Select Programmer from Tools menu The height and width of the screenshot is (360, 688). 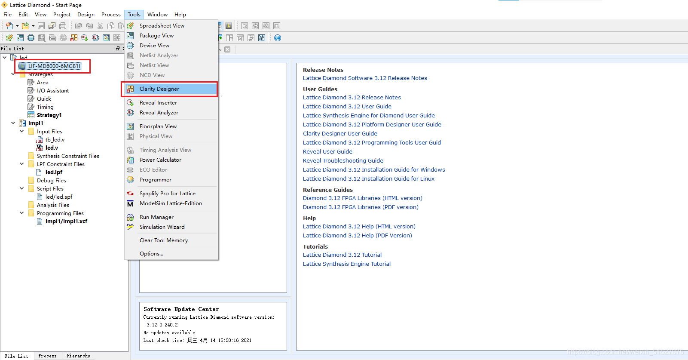pyautogui.click(x=171, y=179)
